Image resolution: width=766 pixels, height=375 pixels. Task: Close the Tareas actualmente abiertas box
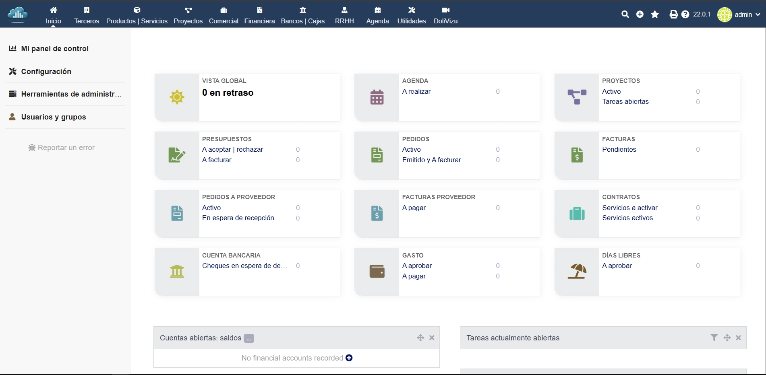739,338
